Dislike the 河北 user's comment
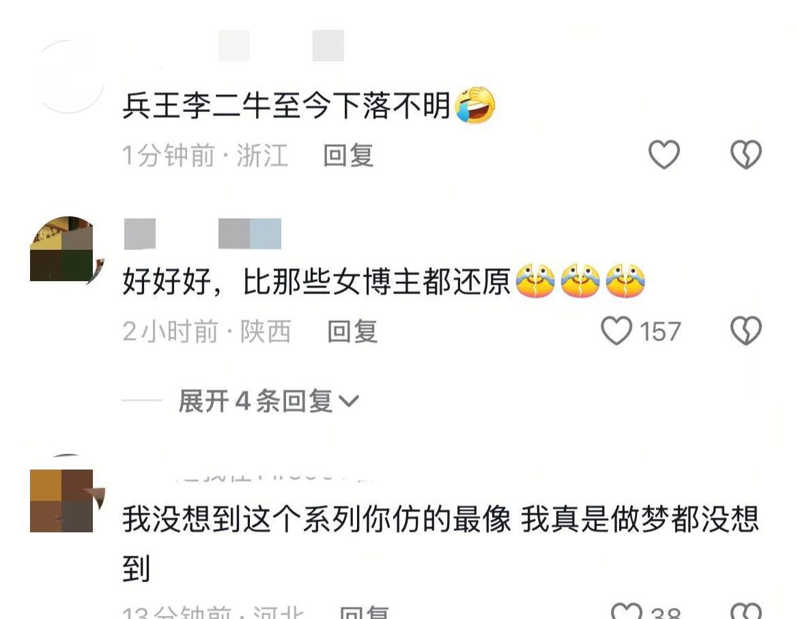 (x=745, y=611)
